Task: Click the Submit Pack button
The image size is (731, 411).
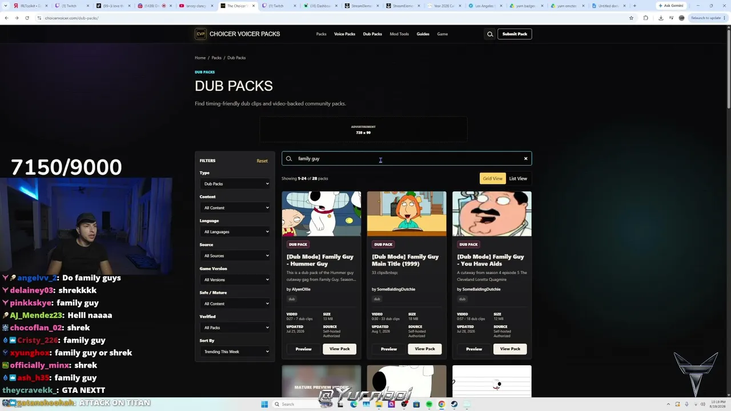Action: pos(515,34)
